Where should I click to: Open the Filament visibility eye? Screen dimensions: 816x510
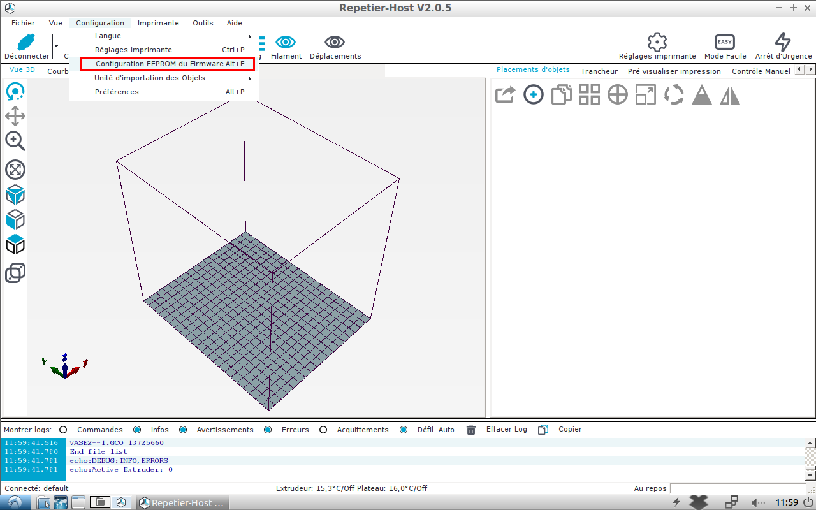[x=286, y=42]
